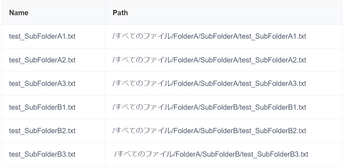Select test_SubFolderA1.txt in the Name column
Screen dimensions: 344x168
pyautogui.click(x=42, y=36)
